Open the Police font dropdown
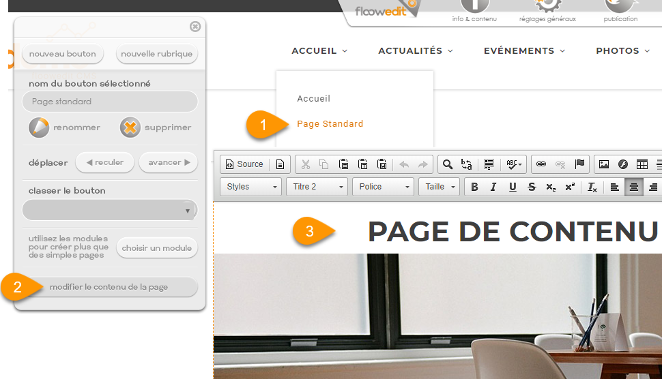 (384, 187)
